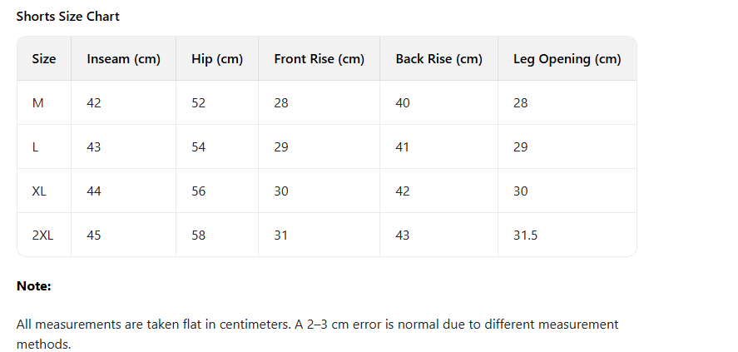The height and width of the screenshot is (352, 738).
Task: Click the bold Note: label
Action: (x=34, y=286)
